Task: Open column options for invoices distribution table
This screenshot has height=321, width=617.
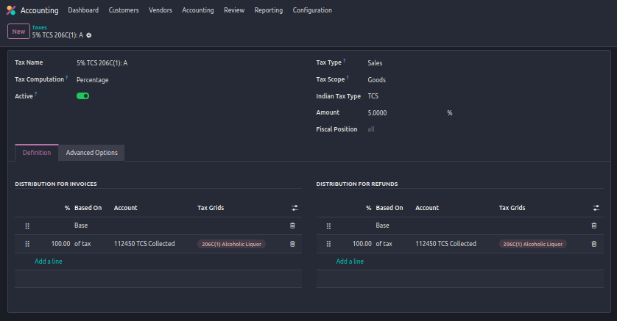Action: (x=294, y=208)
